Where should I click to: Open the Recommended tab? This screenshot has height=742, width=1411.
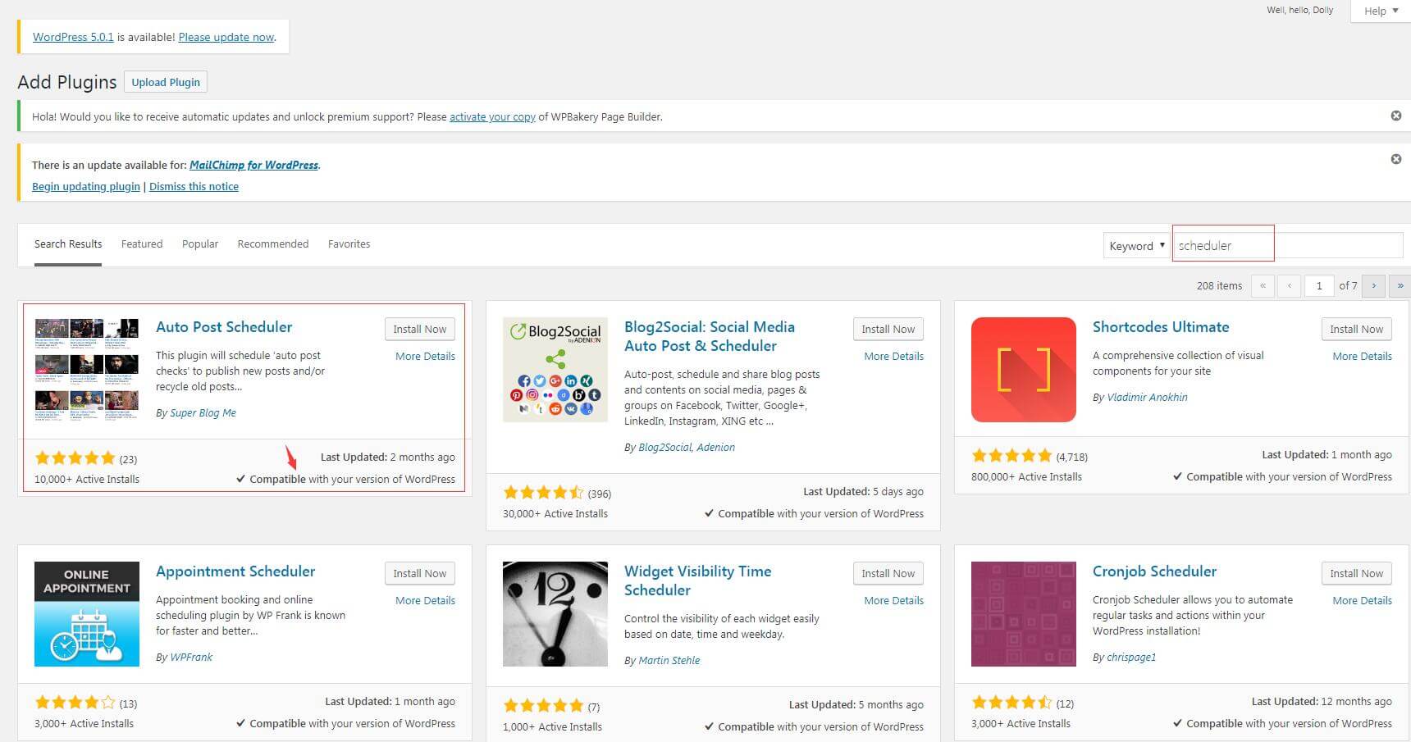click(x=273, y=244)
